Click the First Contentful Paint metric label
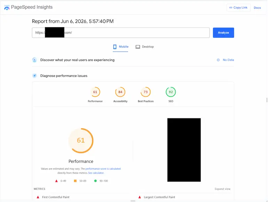This screenshot has height=202, width=268. [x=56, y=197]
